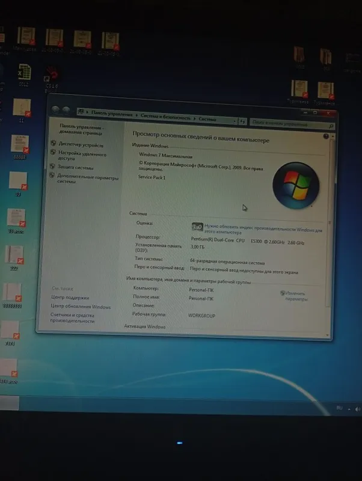Select the desktop document named 999
362x481 pixels.
(14, 259)
